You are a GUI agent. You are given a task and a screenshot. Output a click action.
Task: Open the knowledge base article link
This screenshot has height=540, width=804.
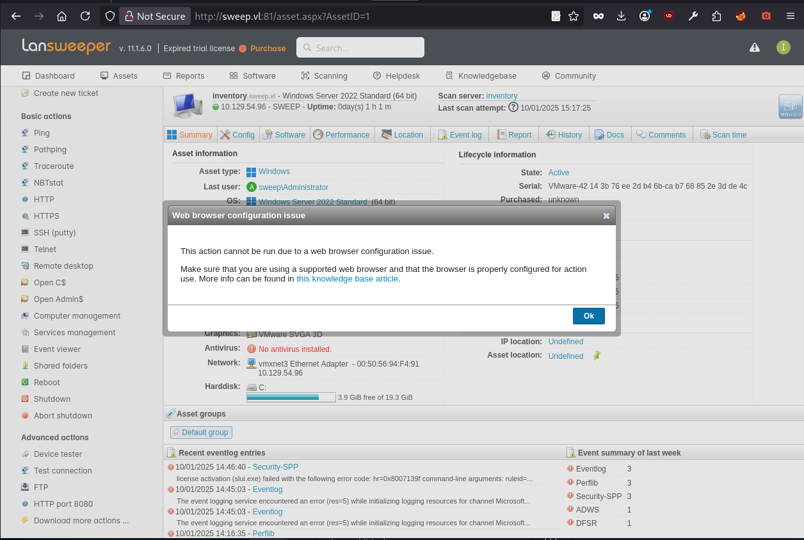[347, 279]
